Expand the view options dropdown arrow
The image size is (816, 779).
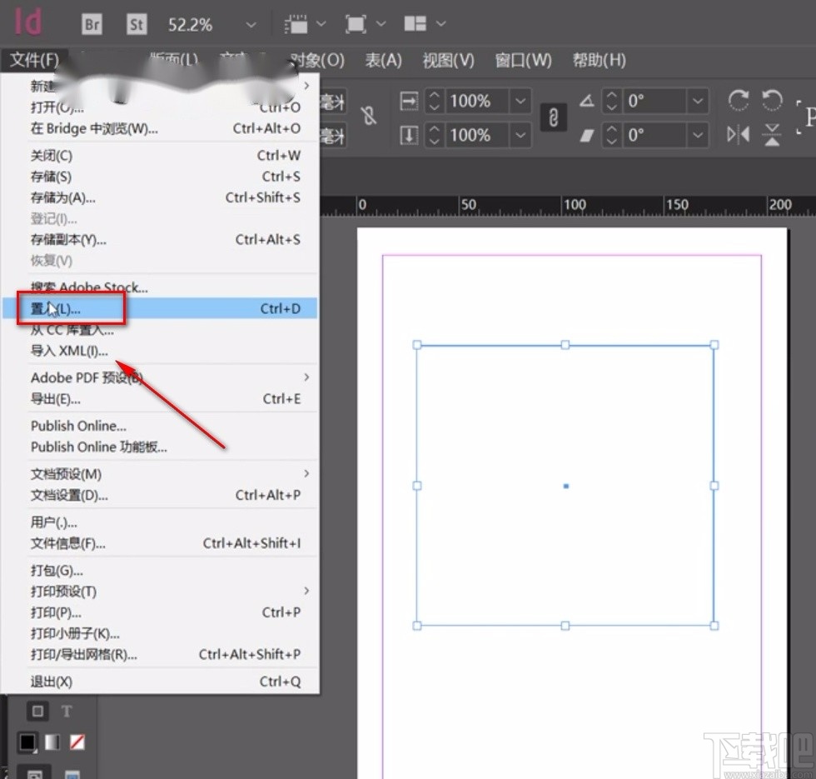click(321, 23)
